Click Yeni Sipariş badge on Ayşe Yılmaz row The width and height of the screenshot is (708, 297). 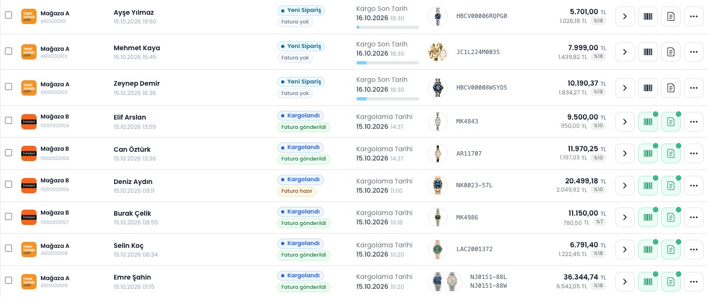[301, 10]
